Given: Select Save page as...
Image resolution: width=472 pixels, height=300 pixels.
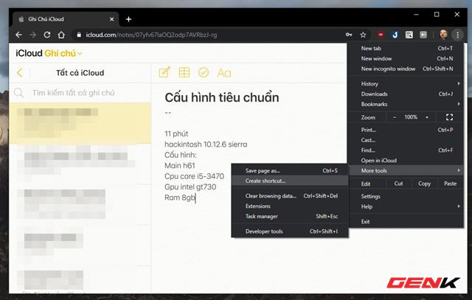Looking at the screenshot, I should coord(290,170).
